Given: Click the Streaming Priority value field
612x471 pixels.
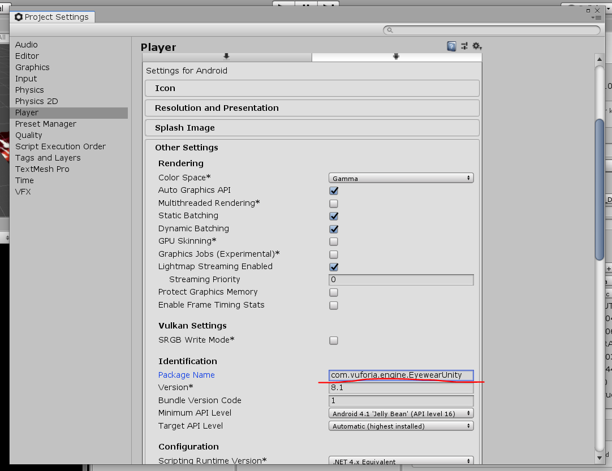Looking at the screenshot, I should pyautogui.click(x=401, y=280).
